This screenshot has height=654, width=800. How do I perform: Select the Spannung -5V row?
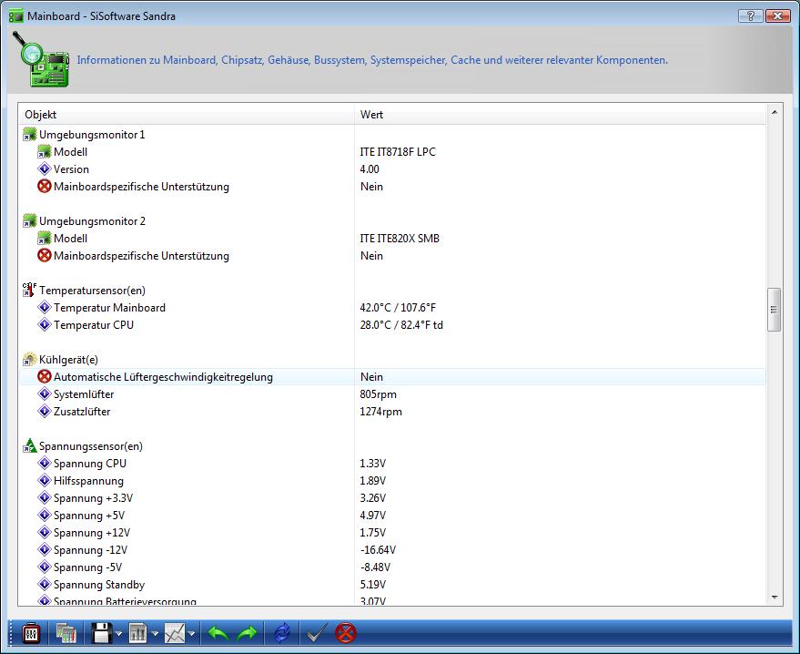[392, 567]
